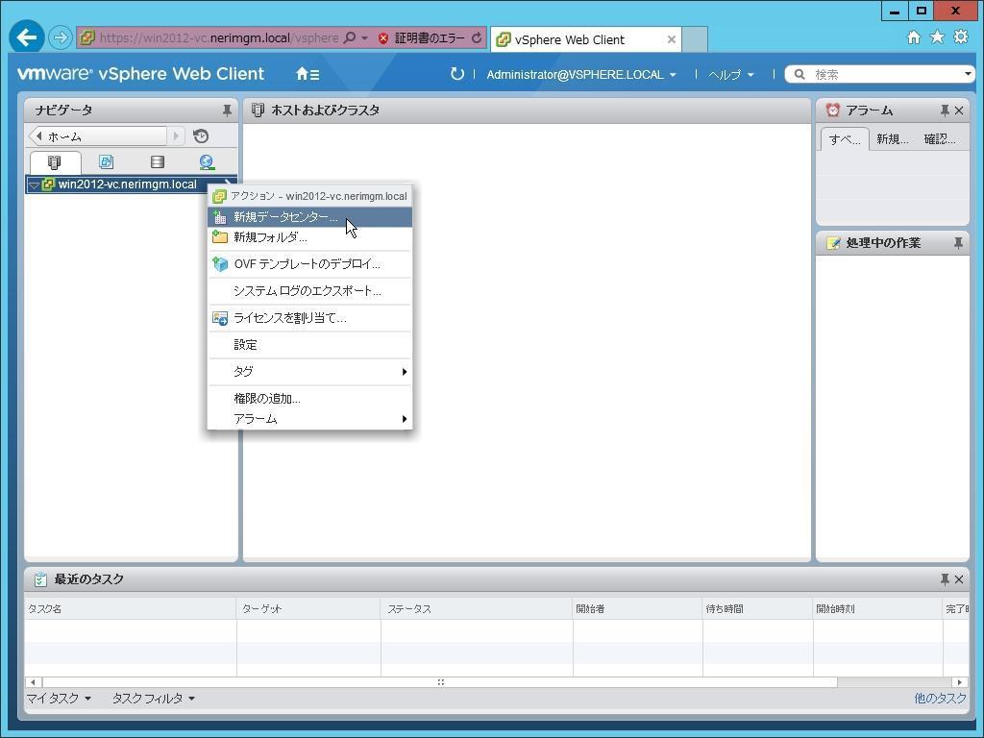Sort by the ステータス column header

(477, 608)
